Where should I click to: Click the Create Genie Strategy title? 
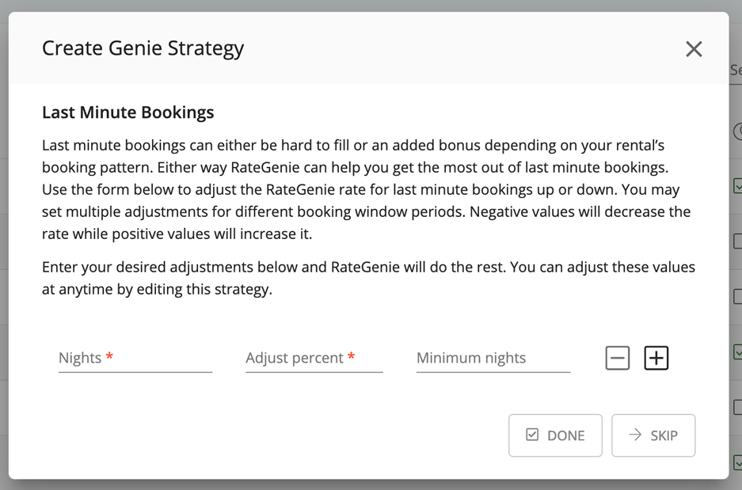[143, 48]
